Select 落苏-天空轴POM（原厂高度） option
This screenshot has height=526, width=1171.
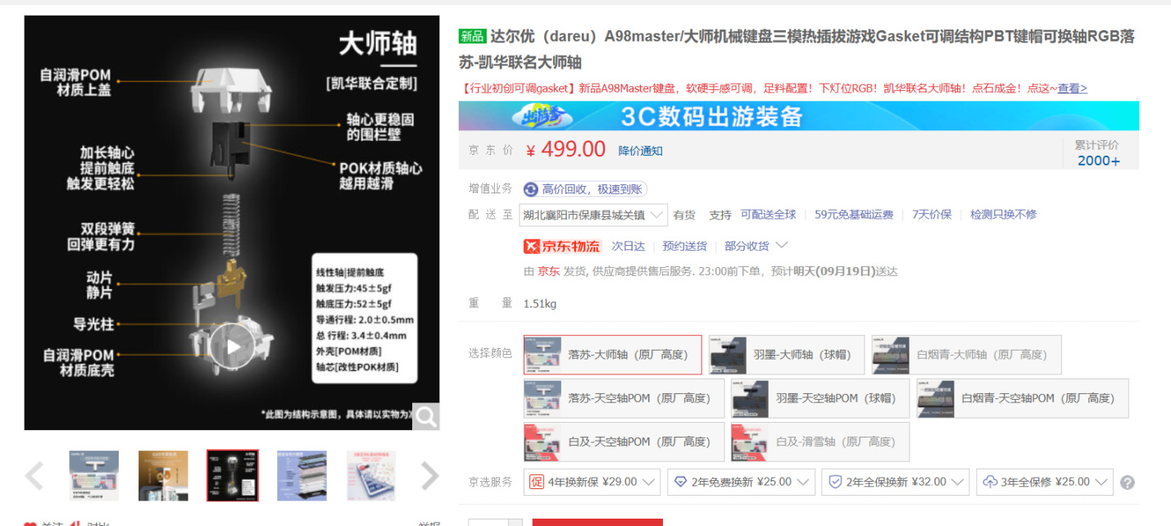[624, 398]
